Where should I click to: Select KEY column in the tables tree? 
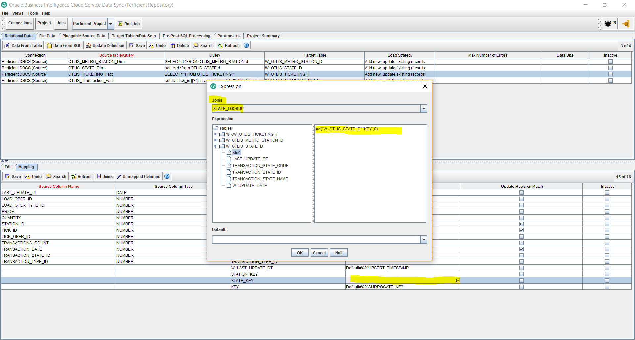tap(236, 153)
